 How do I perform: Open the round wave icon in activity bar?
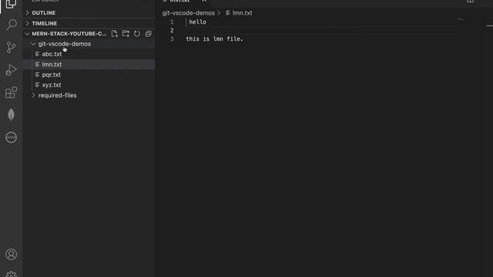coord(12,137)
